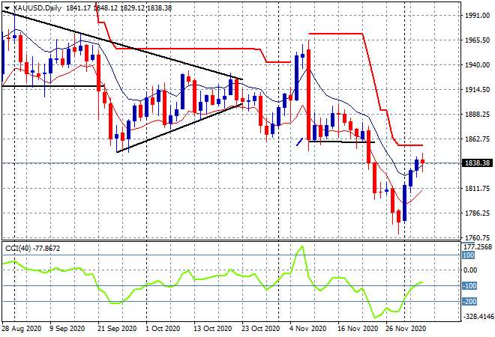The height and width of the screenshot is (337, 495).
Task: Click the 1811.75 price axis label
Action: coord(477,189)
